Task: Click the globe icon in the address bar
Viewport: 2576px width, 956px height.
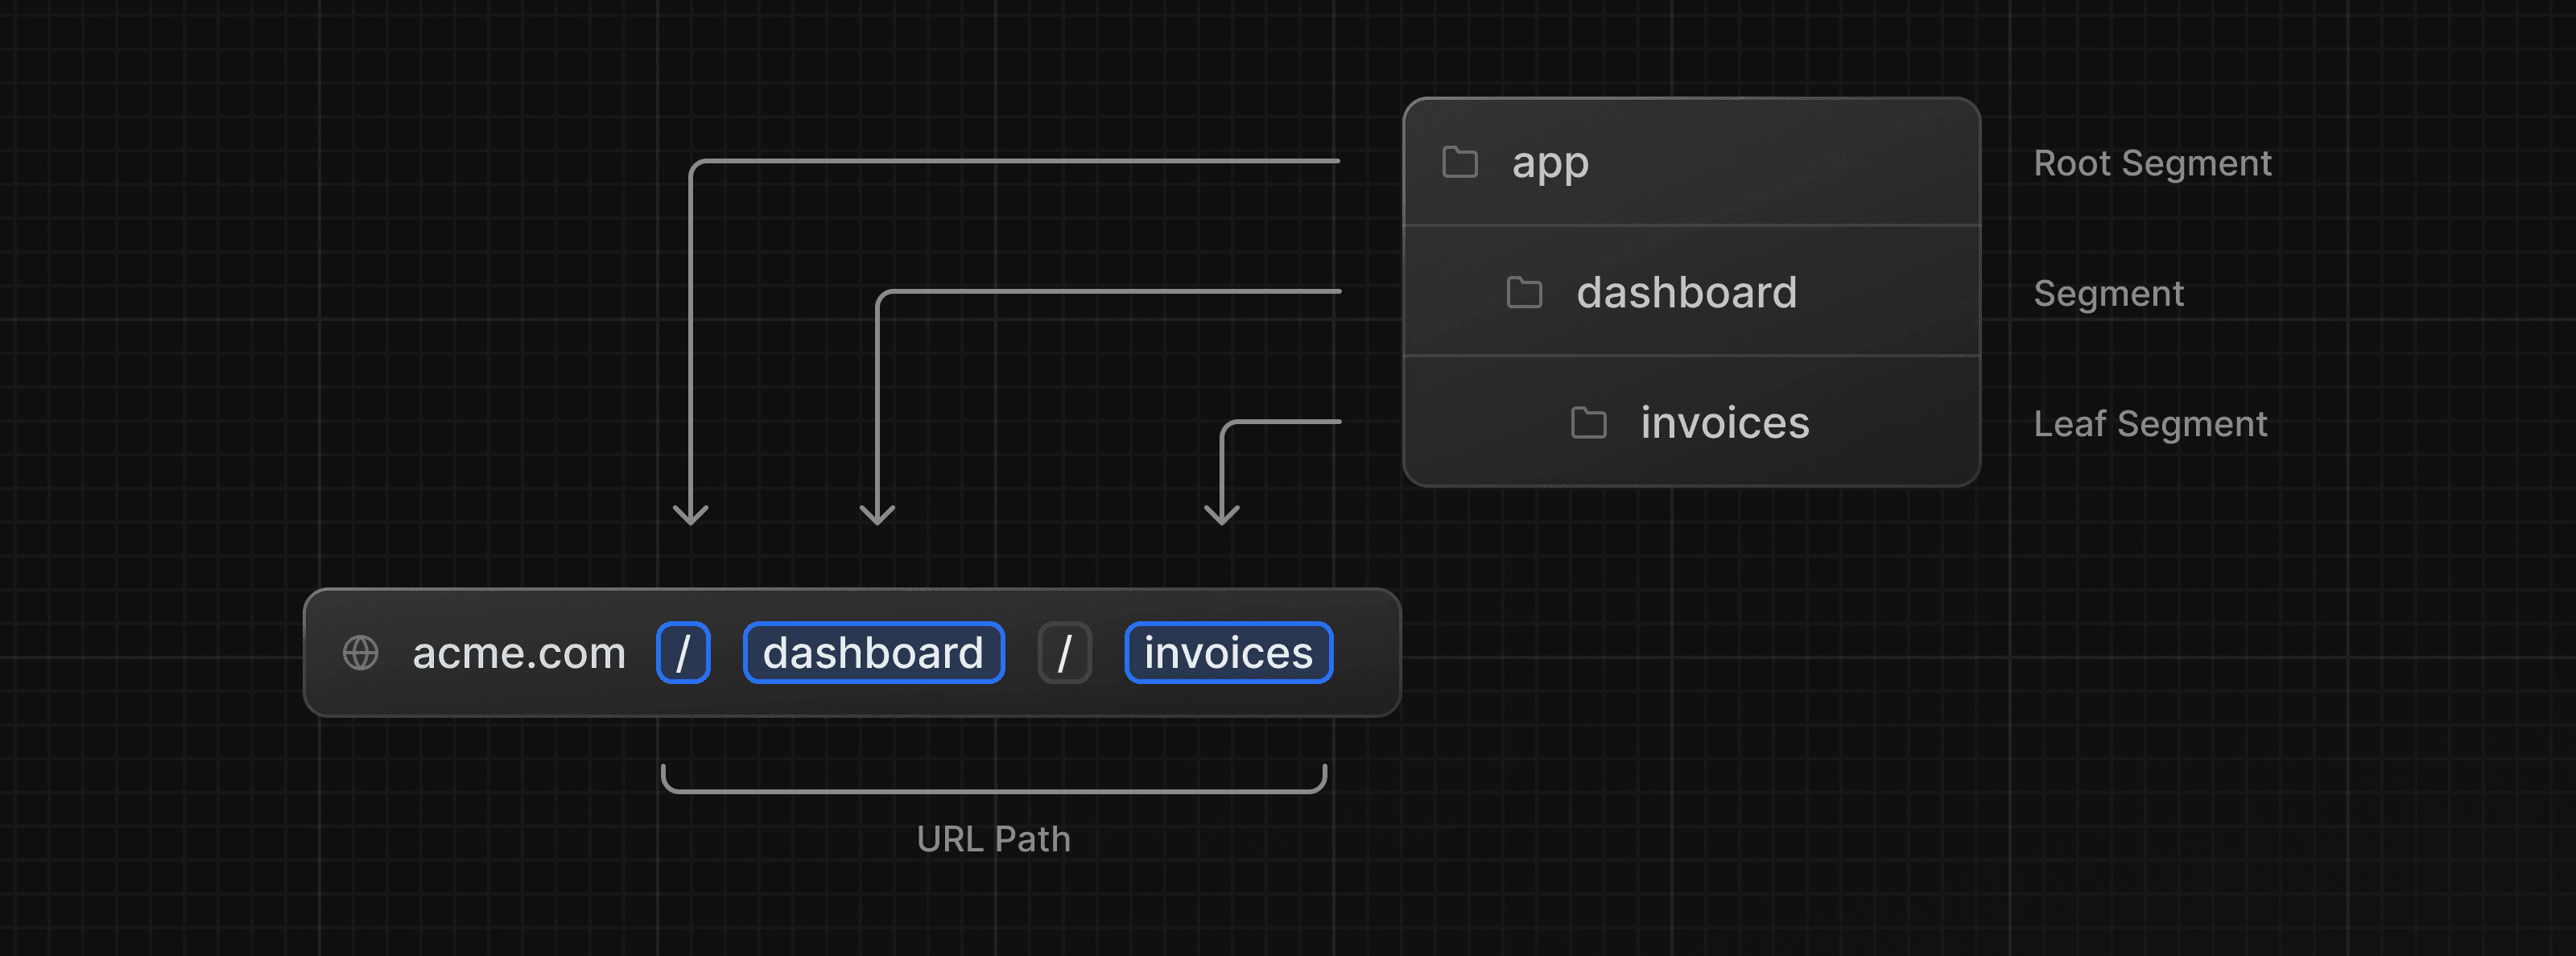Action: (362, 652)
